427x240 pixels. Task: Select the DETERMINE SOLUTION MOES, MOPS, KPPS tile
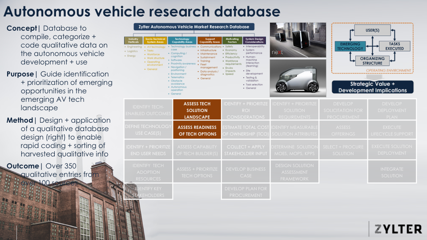click(294, 149)
